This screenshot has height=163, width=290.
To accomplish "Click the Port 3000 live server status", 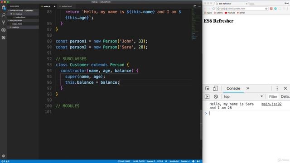I will coord(124,161).
